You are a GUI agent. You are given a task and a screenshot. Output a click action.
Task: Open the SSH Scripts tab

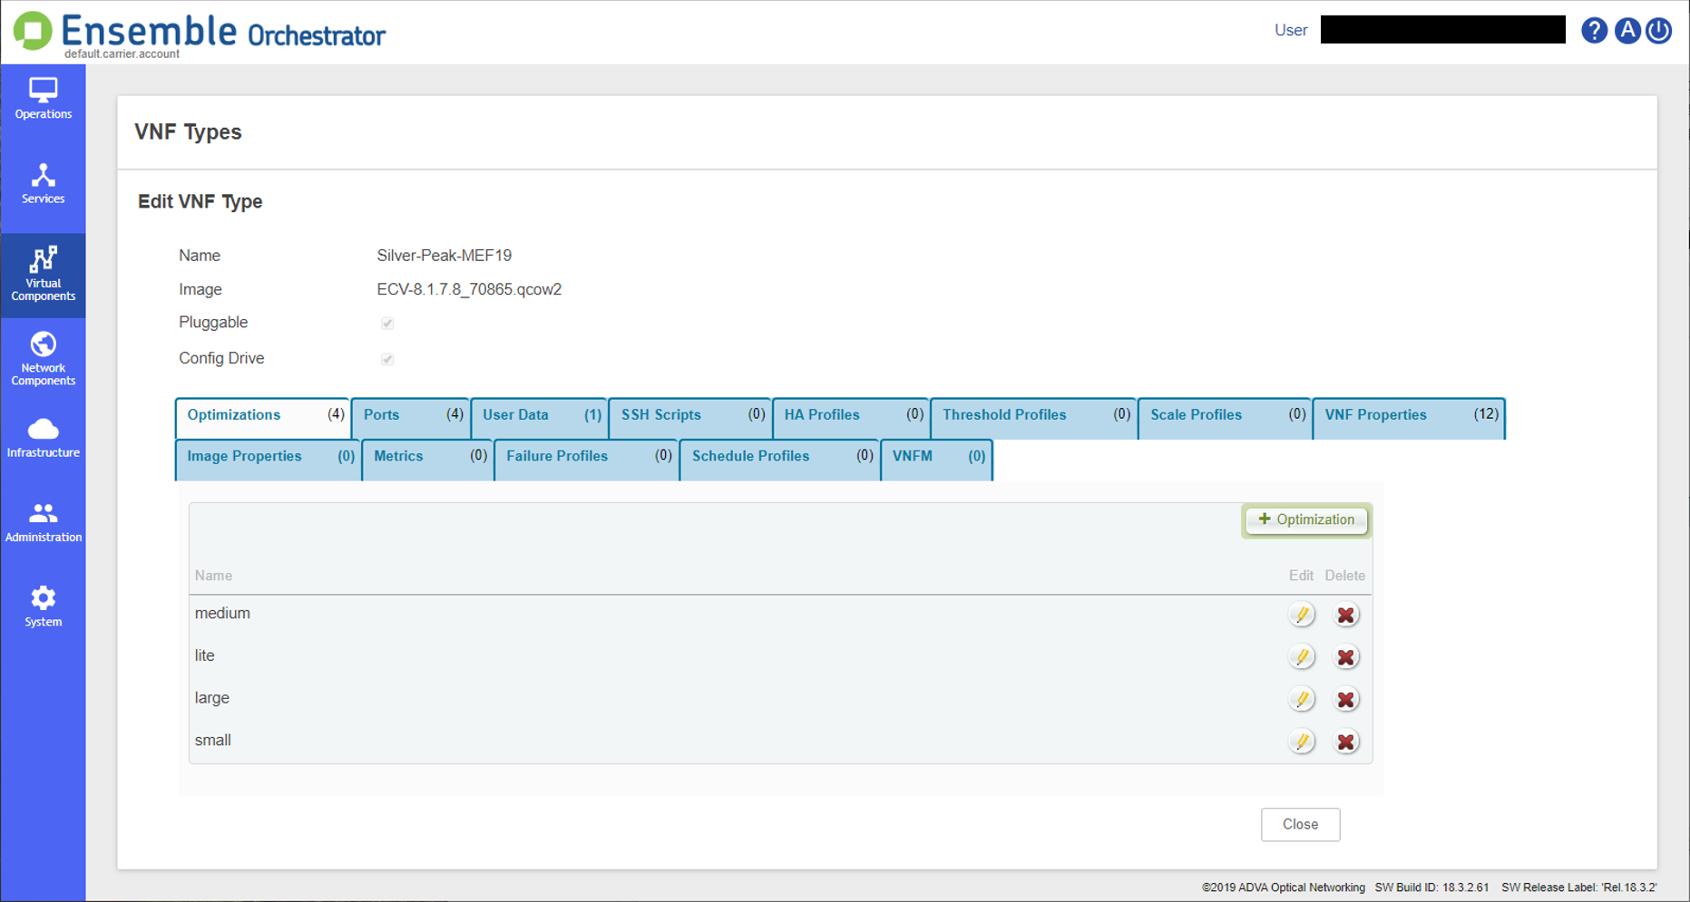click(690, 417)
